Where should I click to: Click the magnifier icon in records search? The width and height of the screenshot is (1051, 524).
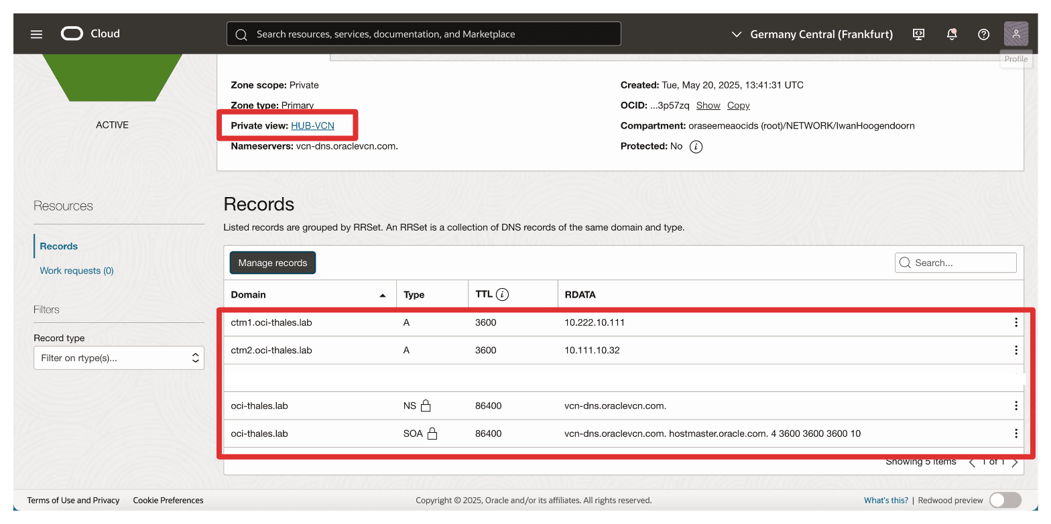click(906, 263)
